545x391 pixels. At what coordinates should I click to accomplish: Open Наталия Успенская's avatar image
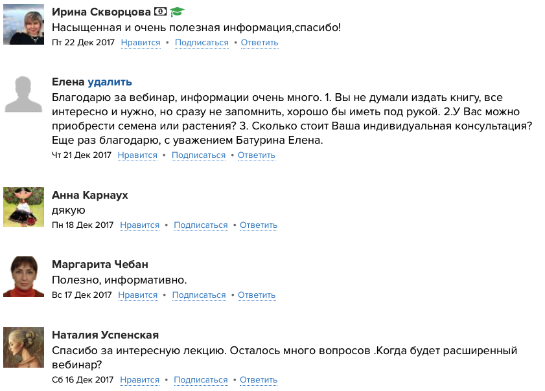pyautogui.click(x=23, y=347)
